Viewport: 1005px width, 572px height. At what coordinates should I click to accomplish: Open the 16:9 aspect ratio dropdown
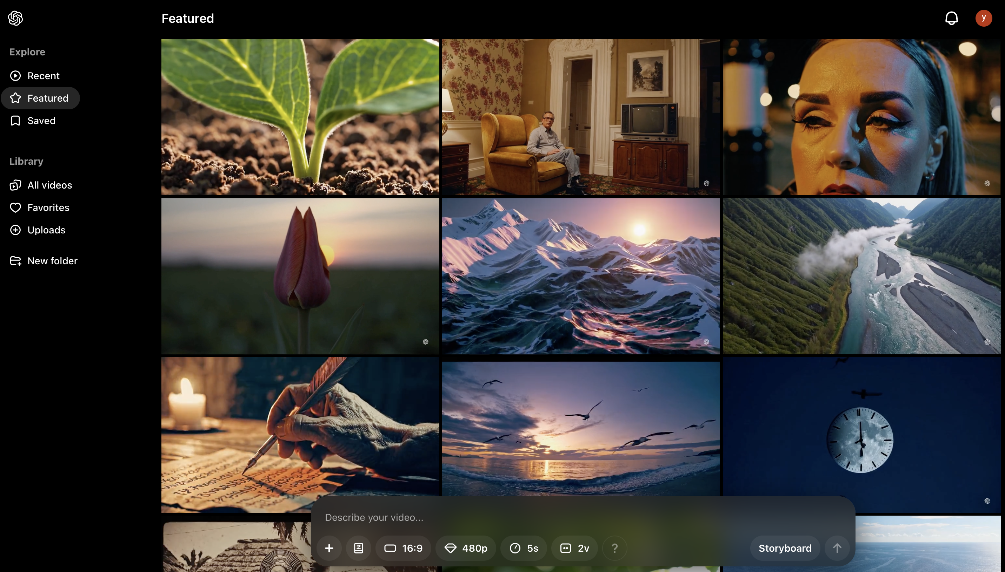tap(403, 548)
